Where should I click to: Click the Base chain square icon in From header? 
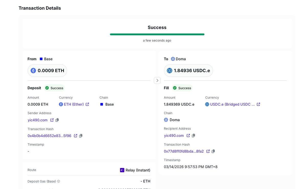tap(41, 59)
